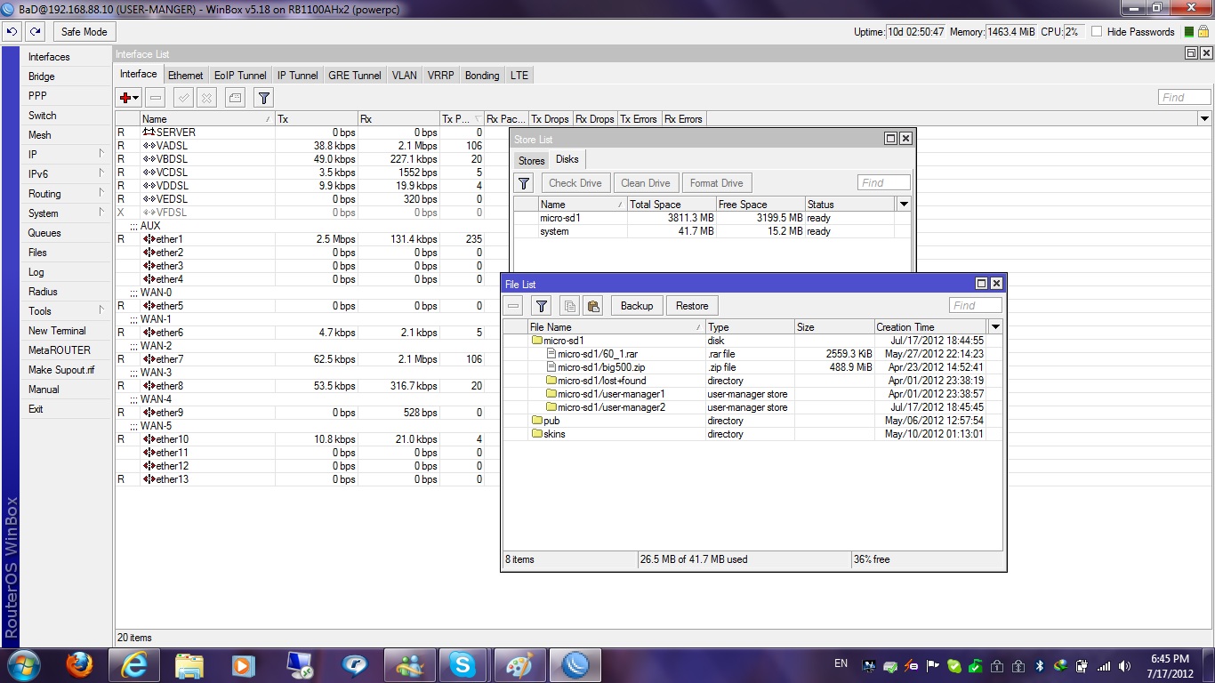The image size is (1215, 683).
Task: Click the Find field in File List
Action: tap(975, 306)
